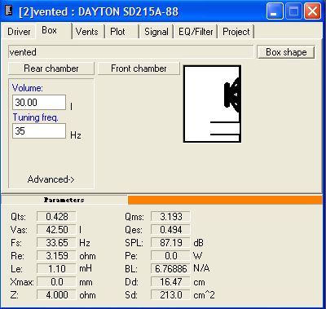The height and width of the screenshot is (309, 326).
Task: Click the Tuning freq. field showing 35
Action: [39, 131]
